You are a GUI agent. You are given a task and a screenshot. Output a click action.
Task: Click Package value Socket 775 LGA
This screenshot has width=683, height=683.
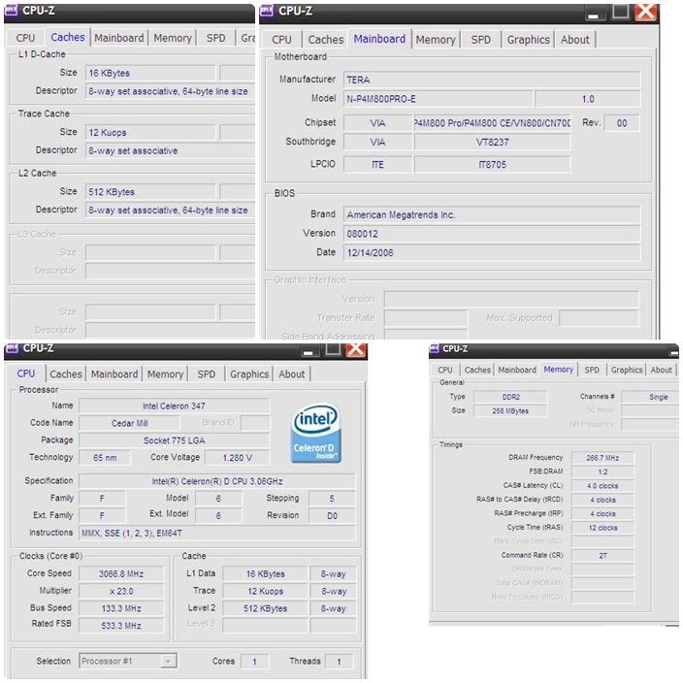tap(174, 440)
